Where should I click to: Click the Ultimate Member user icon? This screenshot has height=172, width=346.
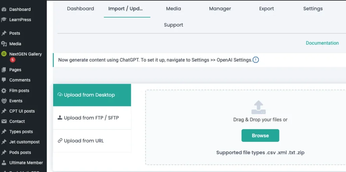[4, 163]
